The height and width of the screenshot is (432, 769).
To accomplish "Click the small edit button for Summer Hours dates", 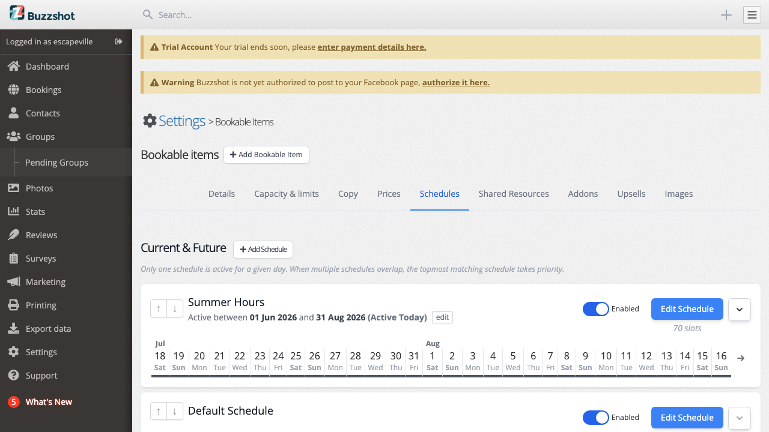I will (x=442, y=317).
